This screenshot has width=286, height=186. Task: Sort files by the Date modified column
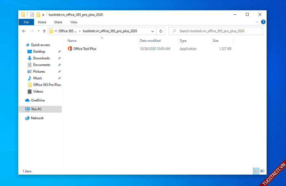click(x=150, y=41)
